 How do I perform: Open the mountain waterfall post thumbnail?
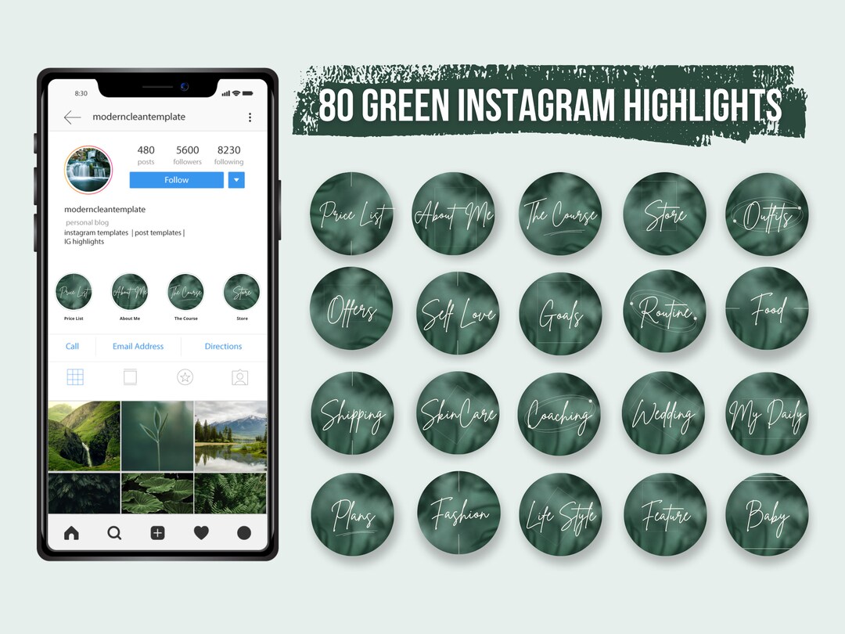tap(84, 434)
